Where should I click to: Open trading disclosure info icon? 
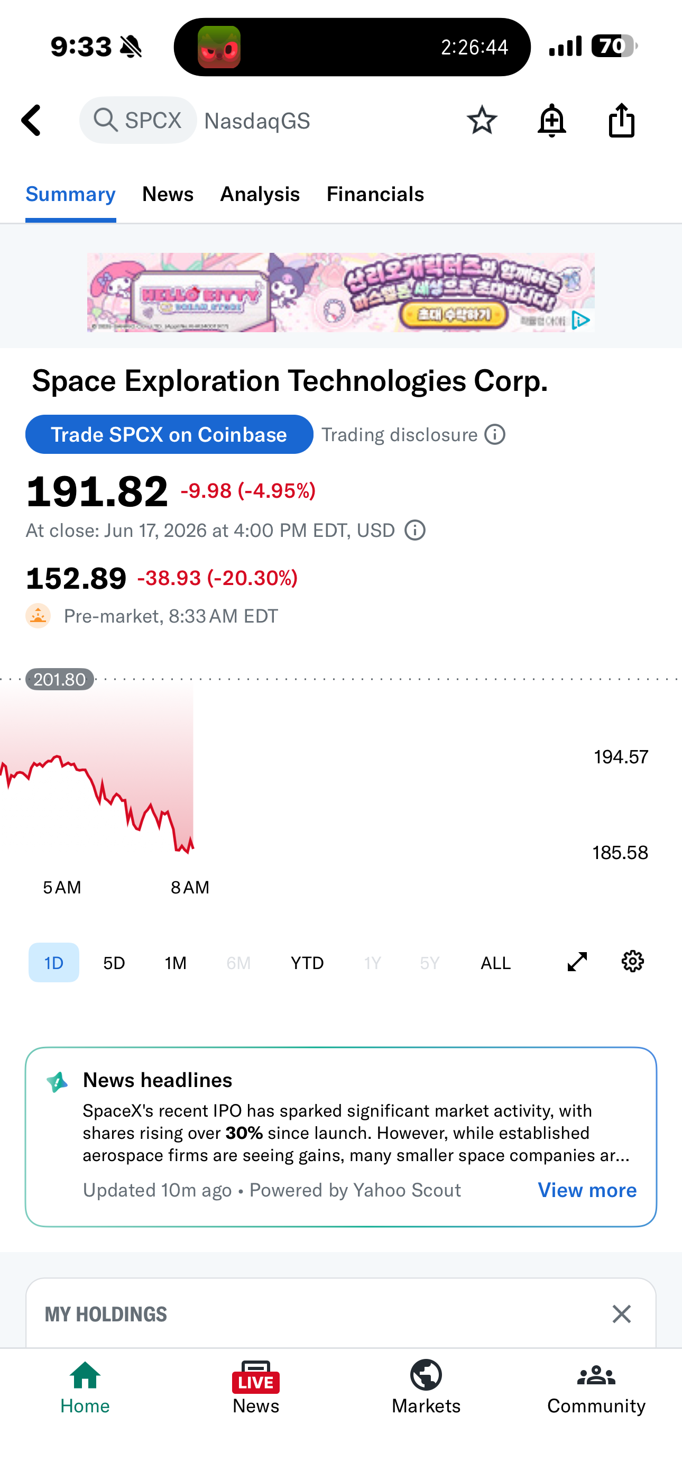coord(495,435)
